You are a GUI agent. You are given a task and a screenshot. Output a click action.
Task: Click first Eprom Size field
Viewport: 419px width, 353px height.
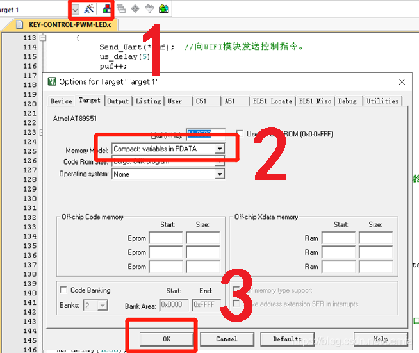(203, 238)
